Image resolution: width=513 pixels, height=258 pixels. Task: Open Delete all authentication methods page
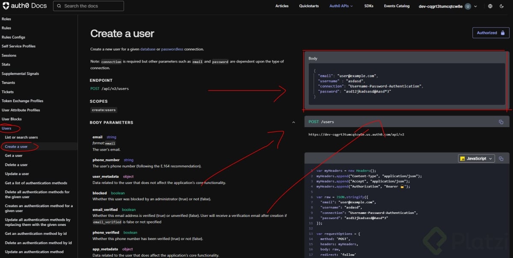pyautogui.click(x=37, y=194)
